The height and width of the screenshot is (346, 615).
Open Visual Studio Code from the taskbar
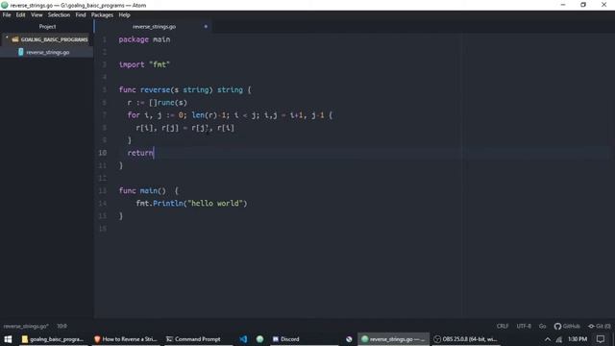[243, 339]
